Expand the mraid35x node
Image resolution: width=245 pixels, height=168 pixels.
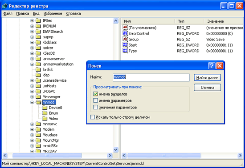pyautogui.click(x=32, y=146)
